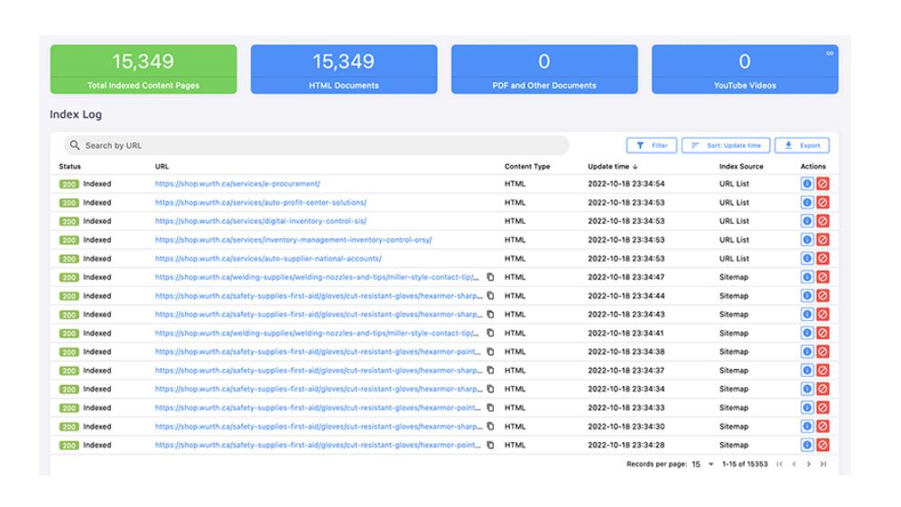
Task: Click the link icon on YouTube Videos card
Action: [829, 53]
